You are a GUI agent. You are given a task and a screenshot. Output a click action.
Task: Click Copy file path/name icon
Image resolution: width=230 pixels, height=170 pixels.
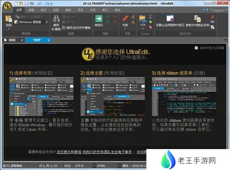(x=197, y=18)
